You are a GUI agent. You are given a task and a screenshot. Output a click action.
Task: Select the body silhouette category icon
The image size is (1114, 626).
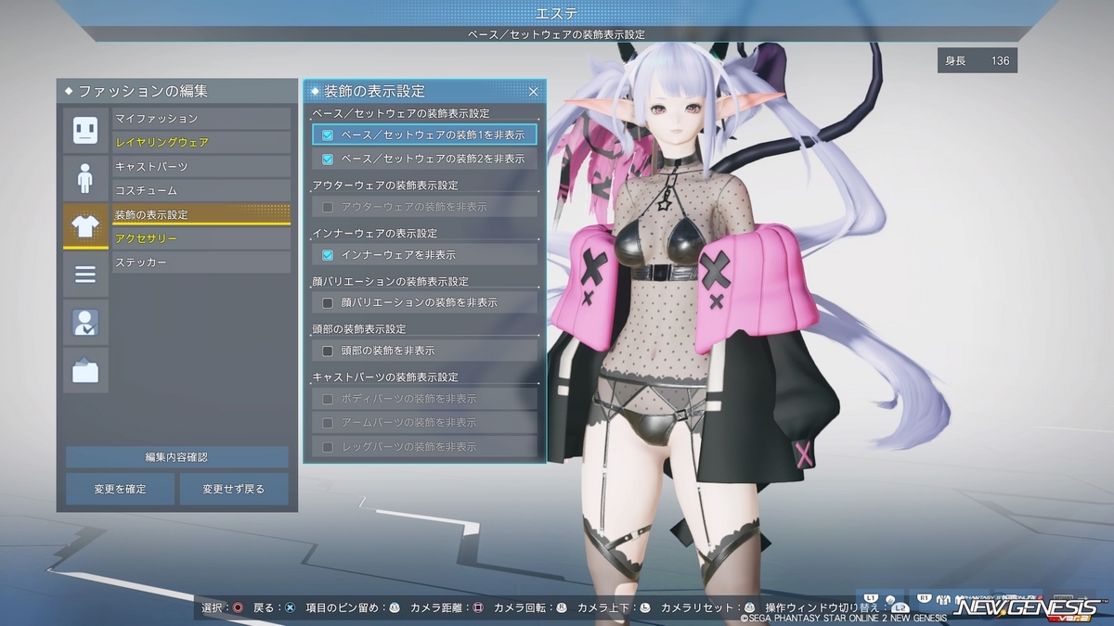coord(85,178)
